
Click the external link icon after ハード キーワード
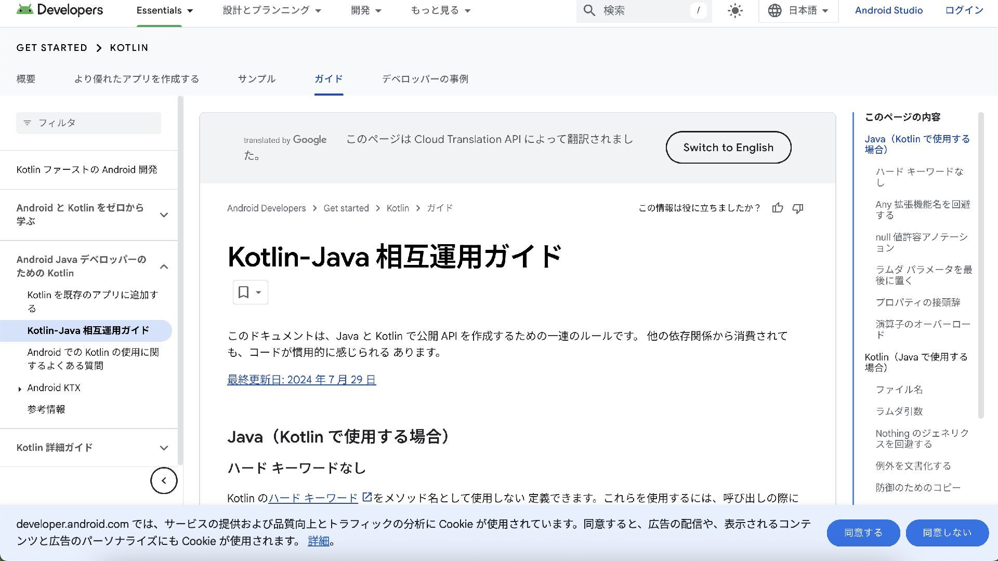click(367, 497)
